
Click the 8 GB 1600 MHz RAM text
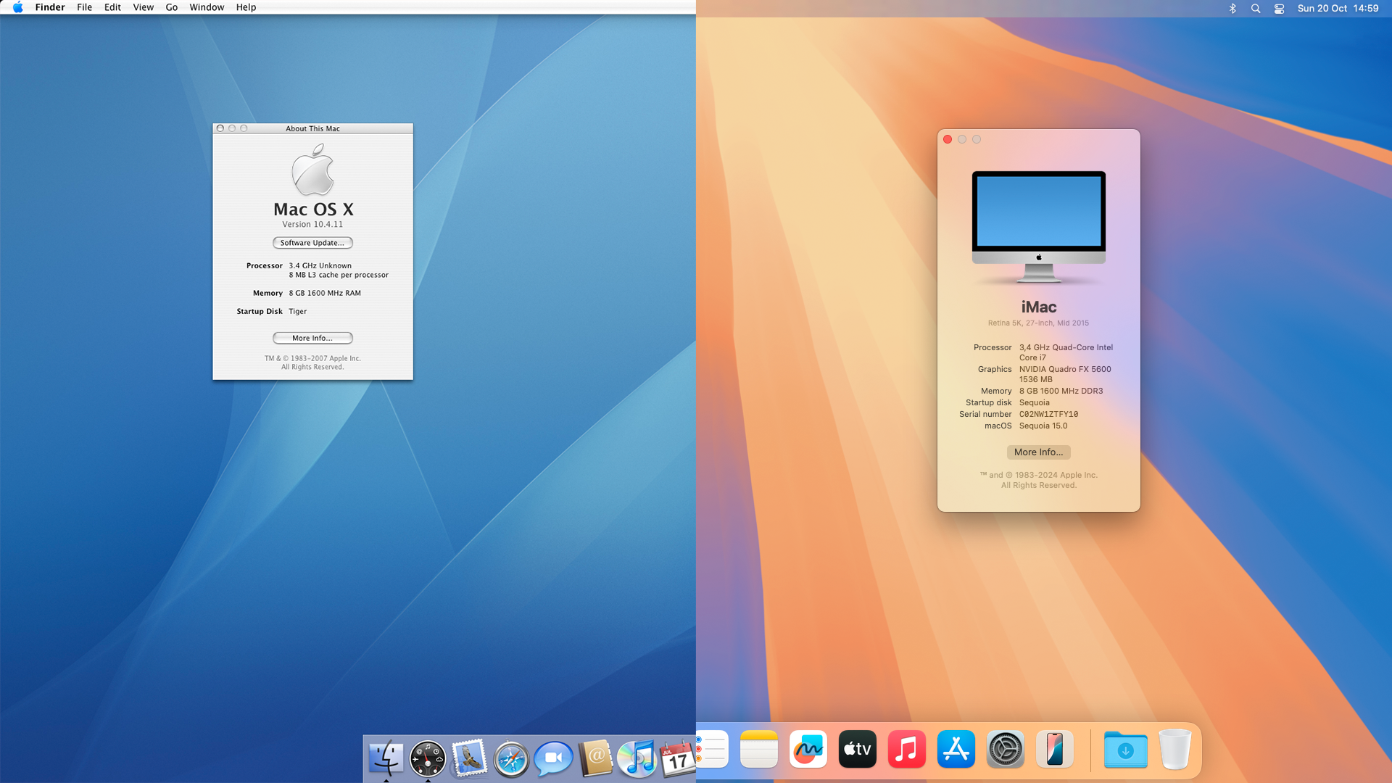[324, 294]
